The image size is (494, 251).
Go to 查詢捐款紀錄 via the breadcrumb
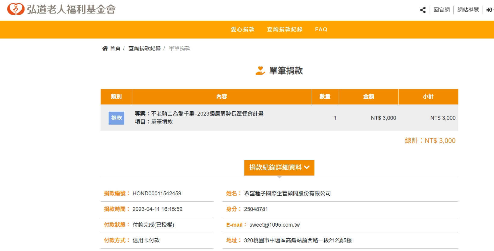coord(145,48)
